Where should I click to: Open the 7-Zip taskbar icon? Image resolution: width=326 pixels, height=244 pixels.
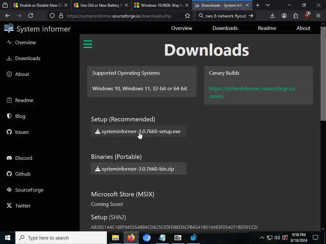[x=178, y=238]
